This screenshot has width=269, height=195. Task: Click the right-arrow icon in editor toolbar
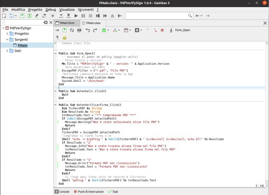tap(57, 30)
